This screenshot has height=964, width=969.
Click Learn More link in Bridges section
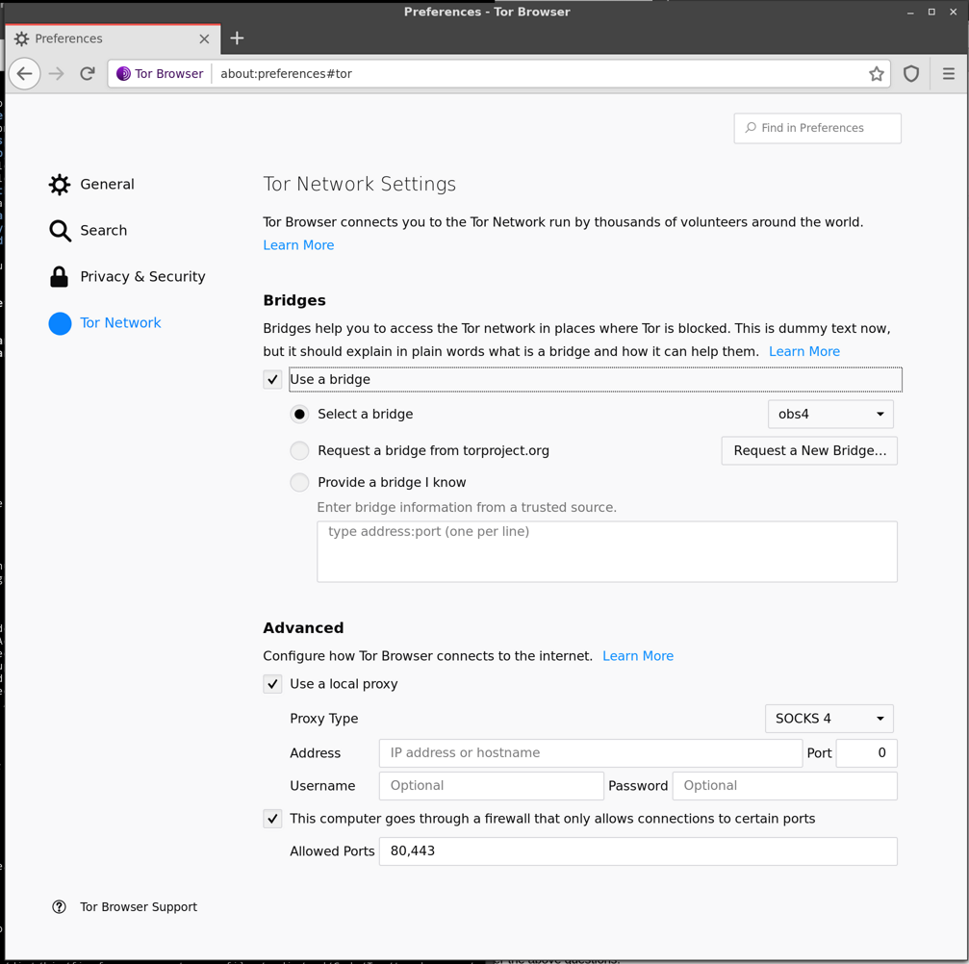[x=804, y=351]
